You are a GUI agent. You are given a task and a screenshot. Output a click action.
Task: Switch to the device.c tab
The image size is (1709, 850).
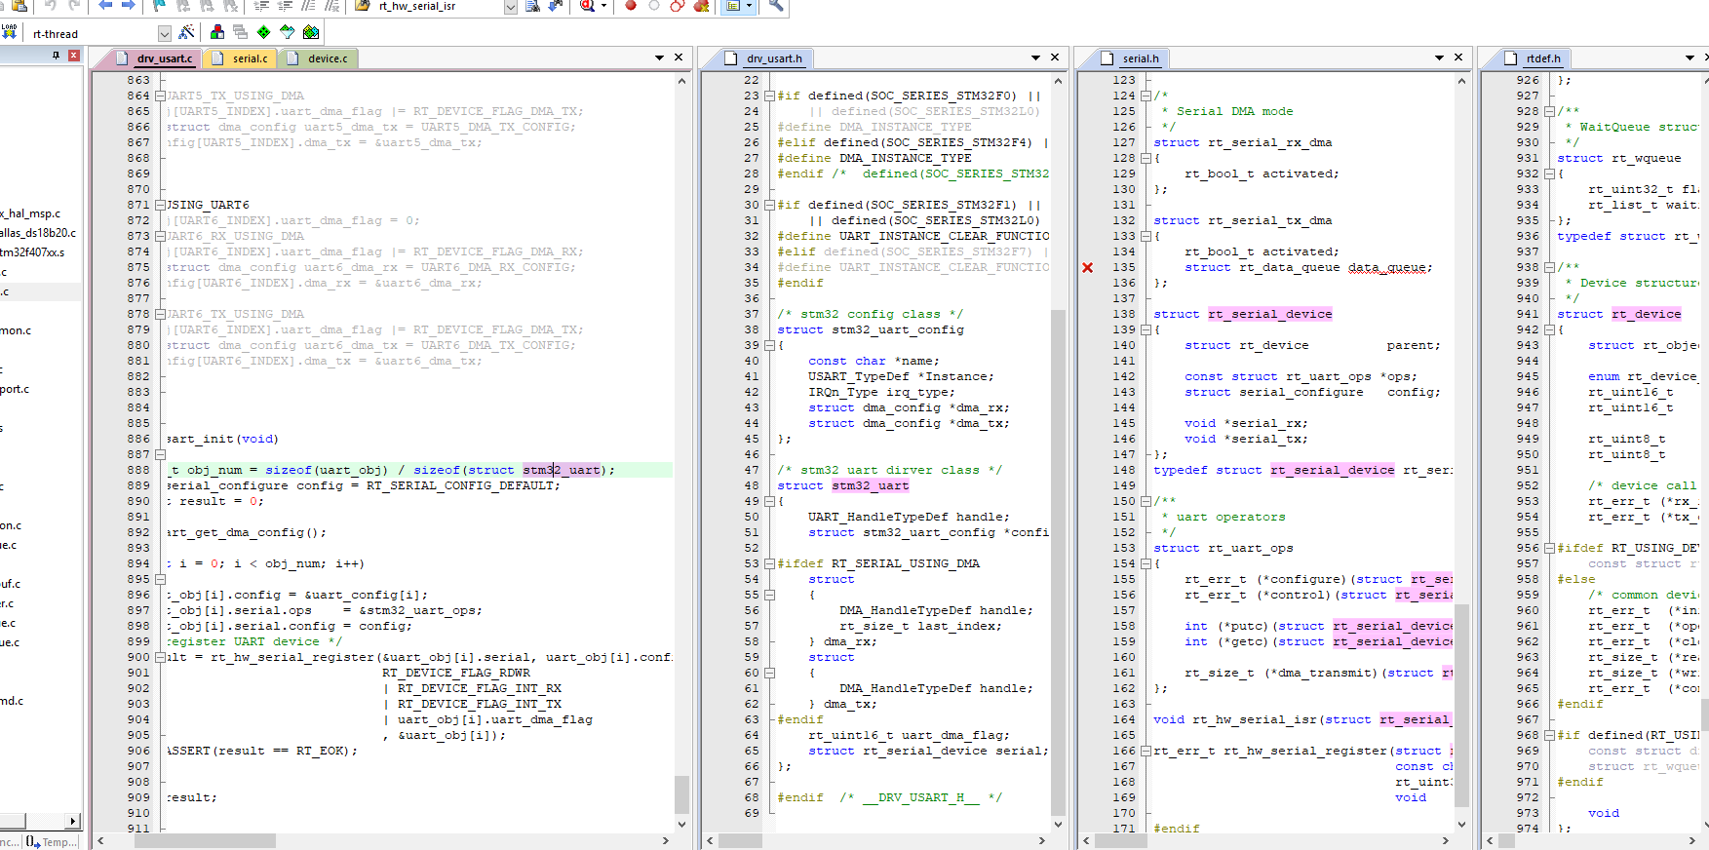(319, 58)
